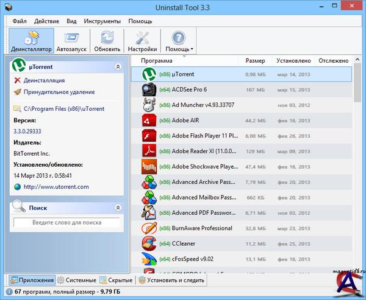Collapse the µTorrent details panel

118,66
